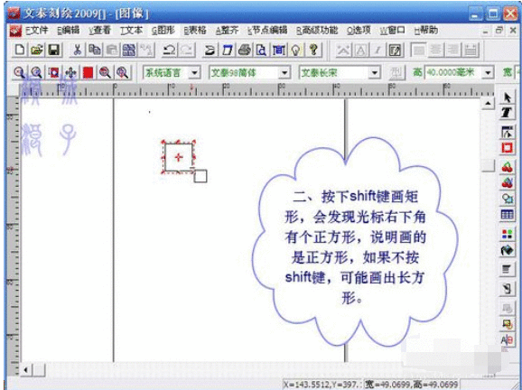Toggle the first greyed paragraph alignment button

(x=419, y=51)
